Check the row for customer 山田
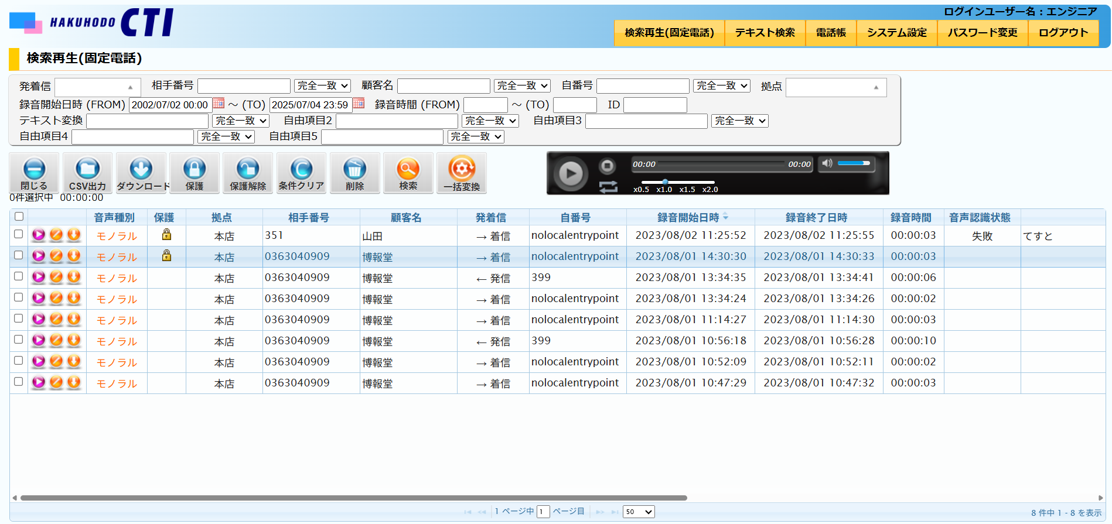Screen dimensions: 1112x524 [x=19, y=234]
